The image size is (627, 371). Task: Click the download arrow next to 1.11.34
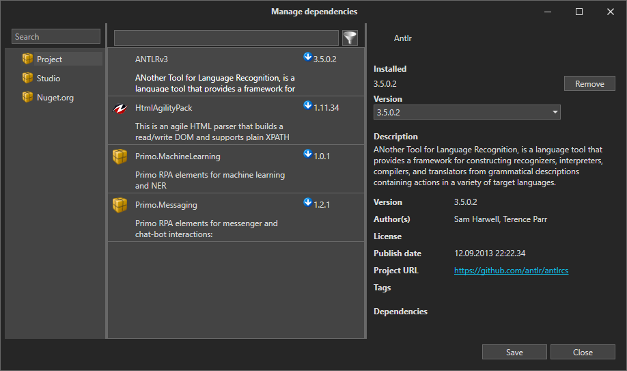click(x=307, y=105)
